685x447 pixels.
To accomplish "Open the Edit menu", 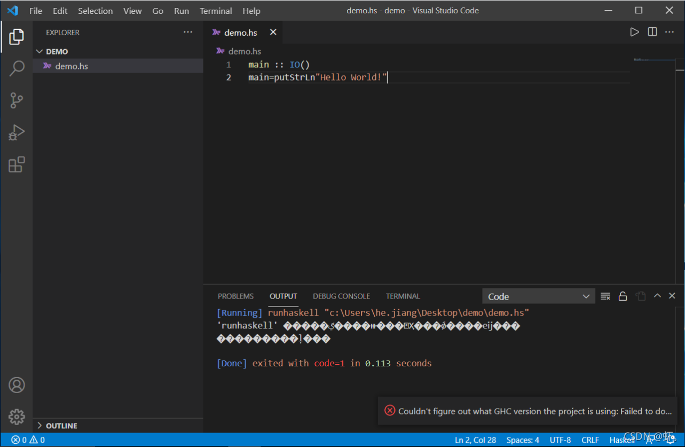I will coord(60,11).
